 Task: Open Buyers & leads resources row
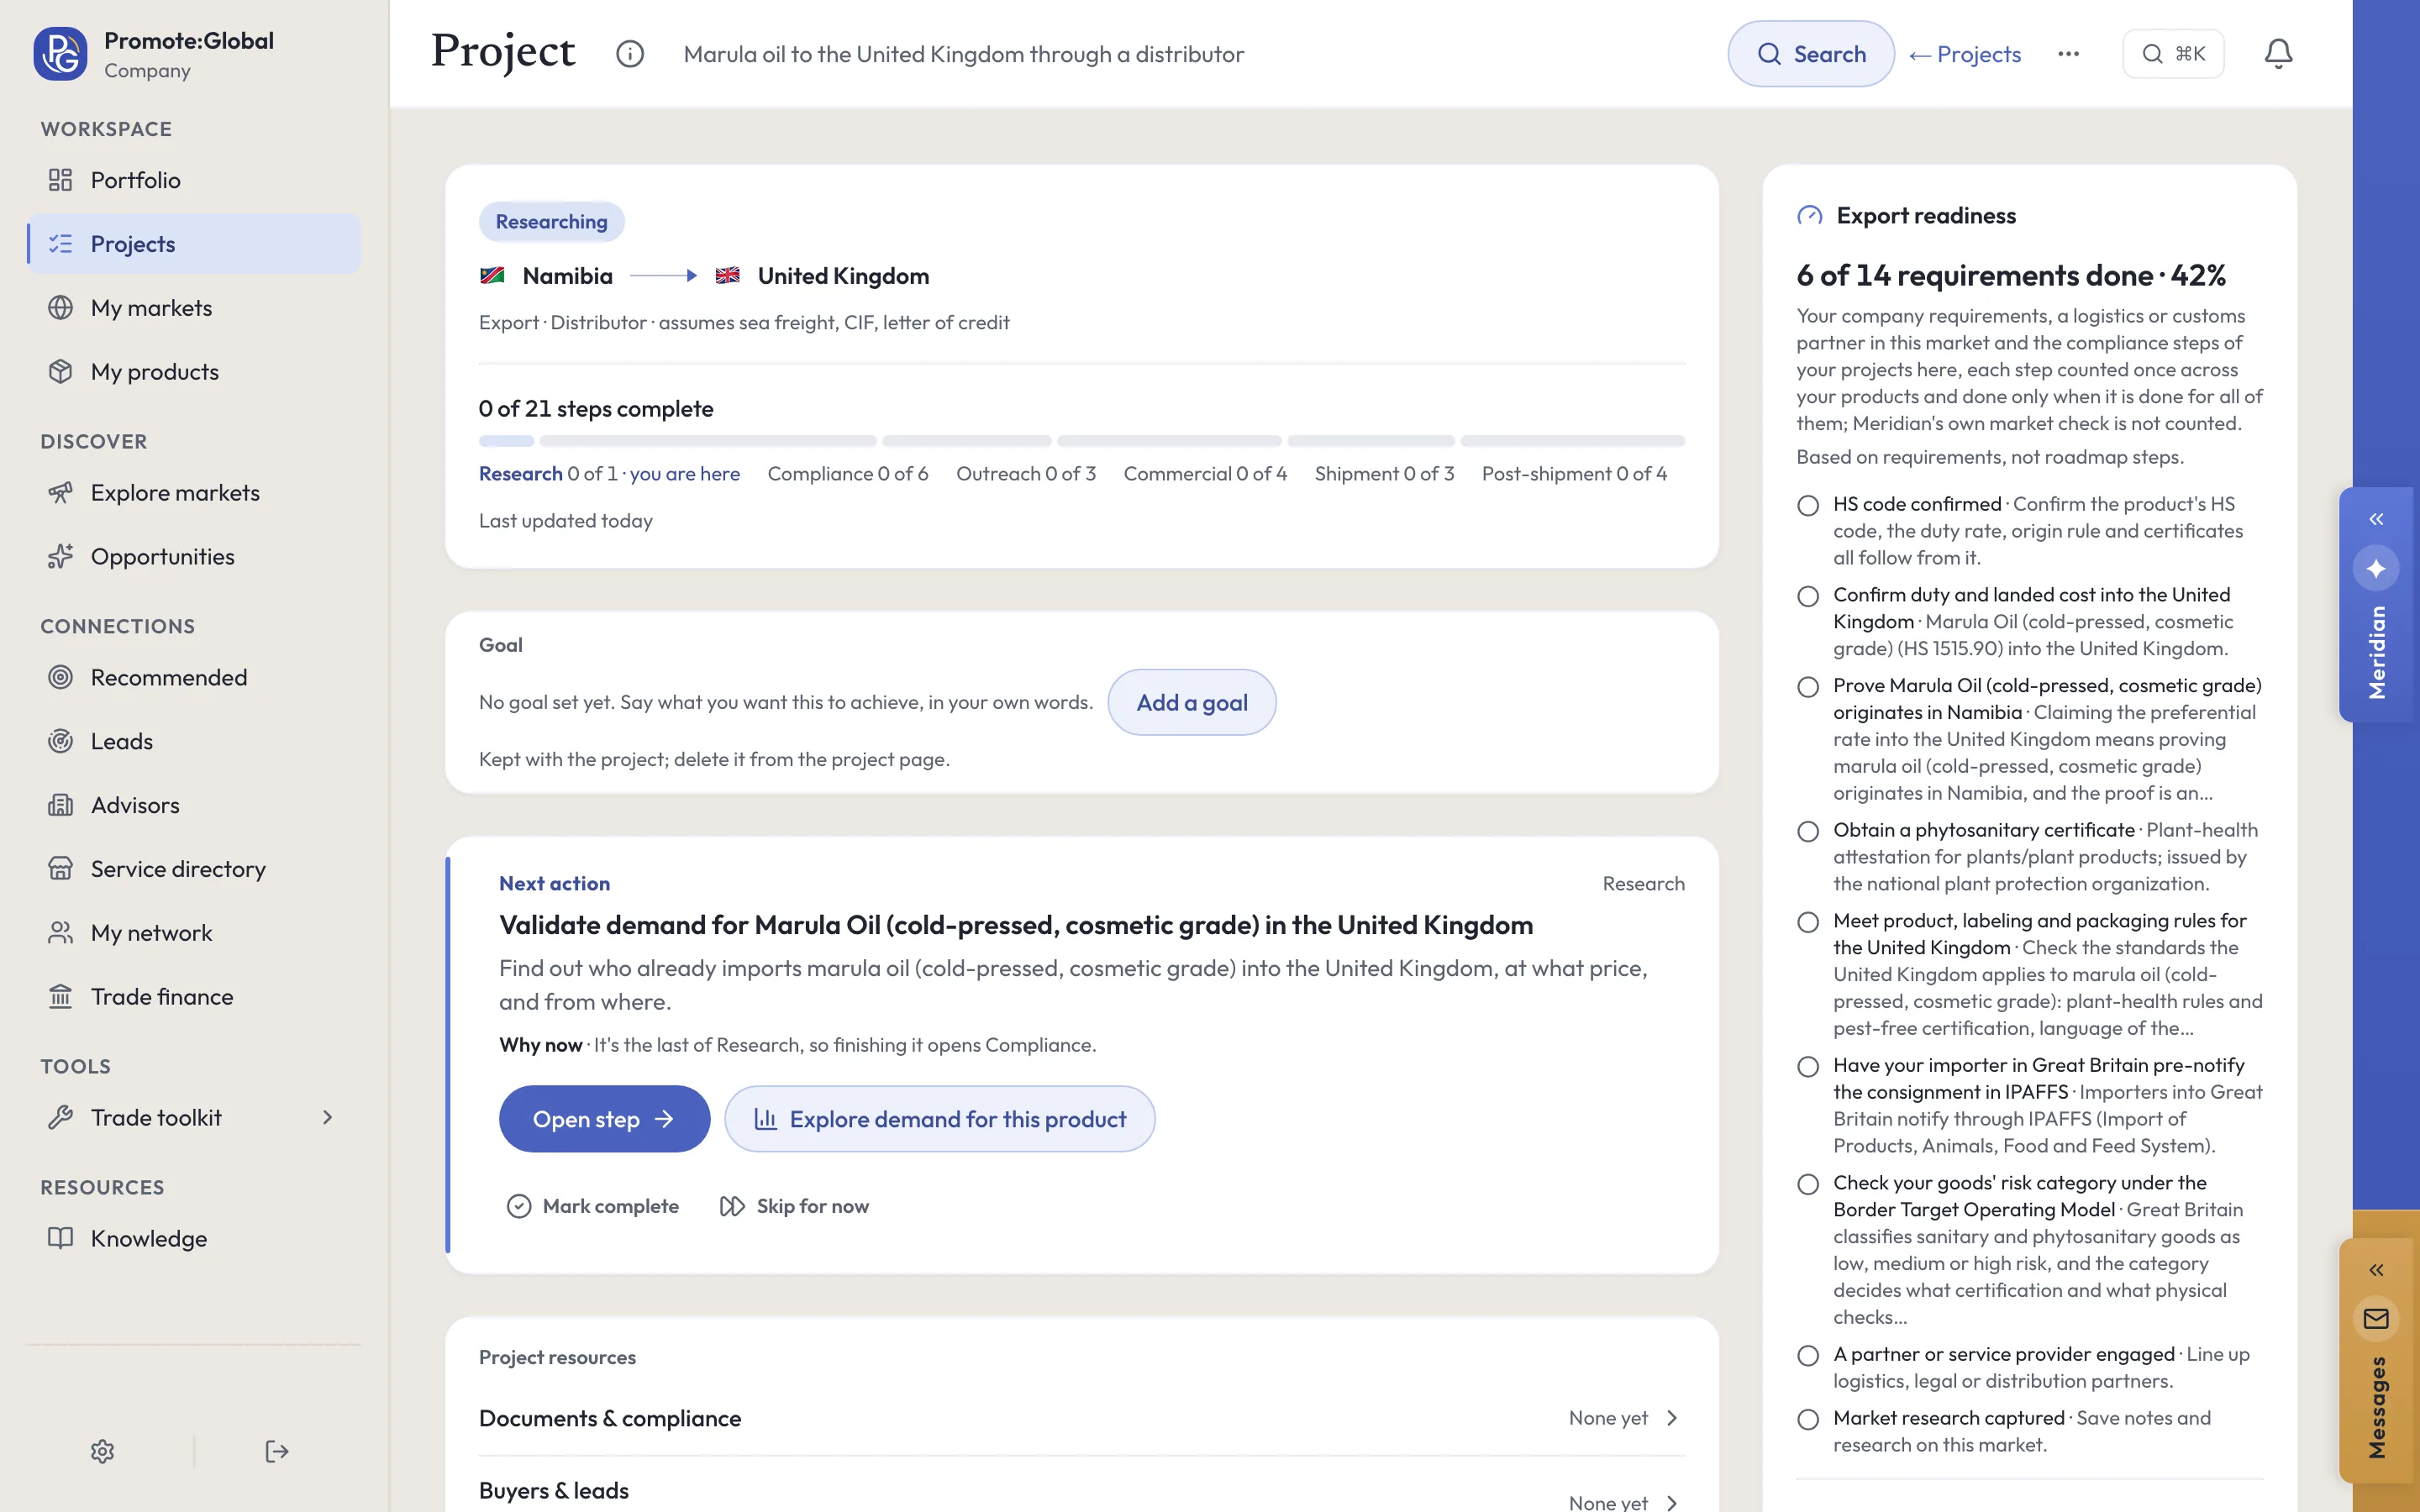[1081, 1490]
